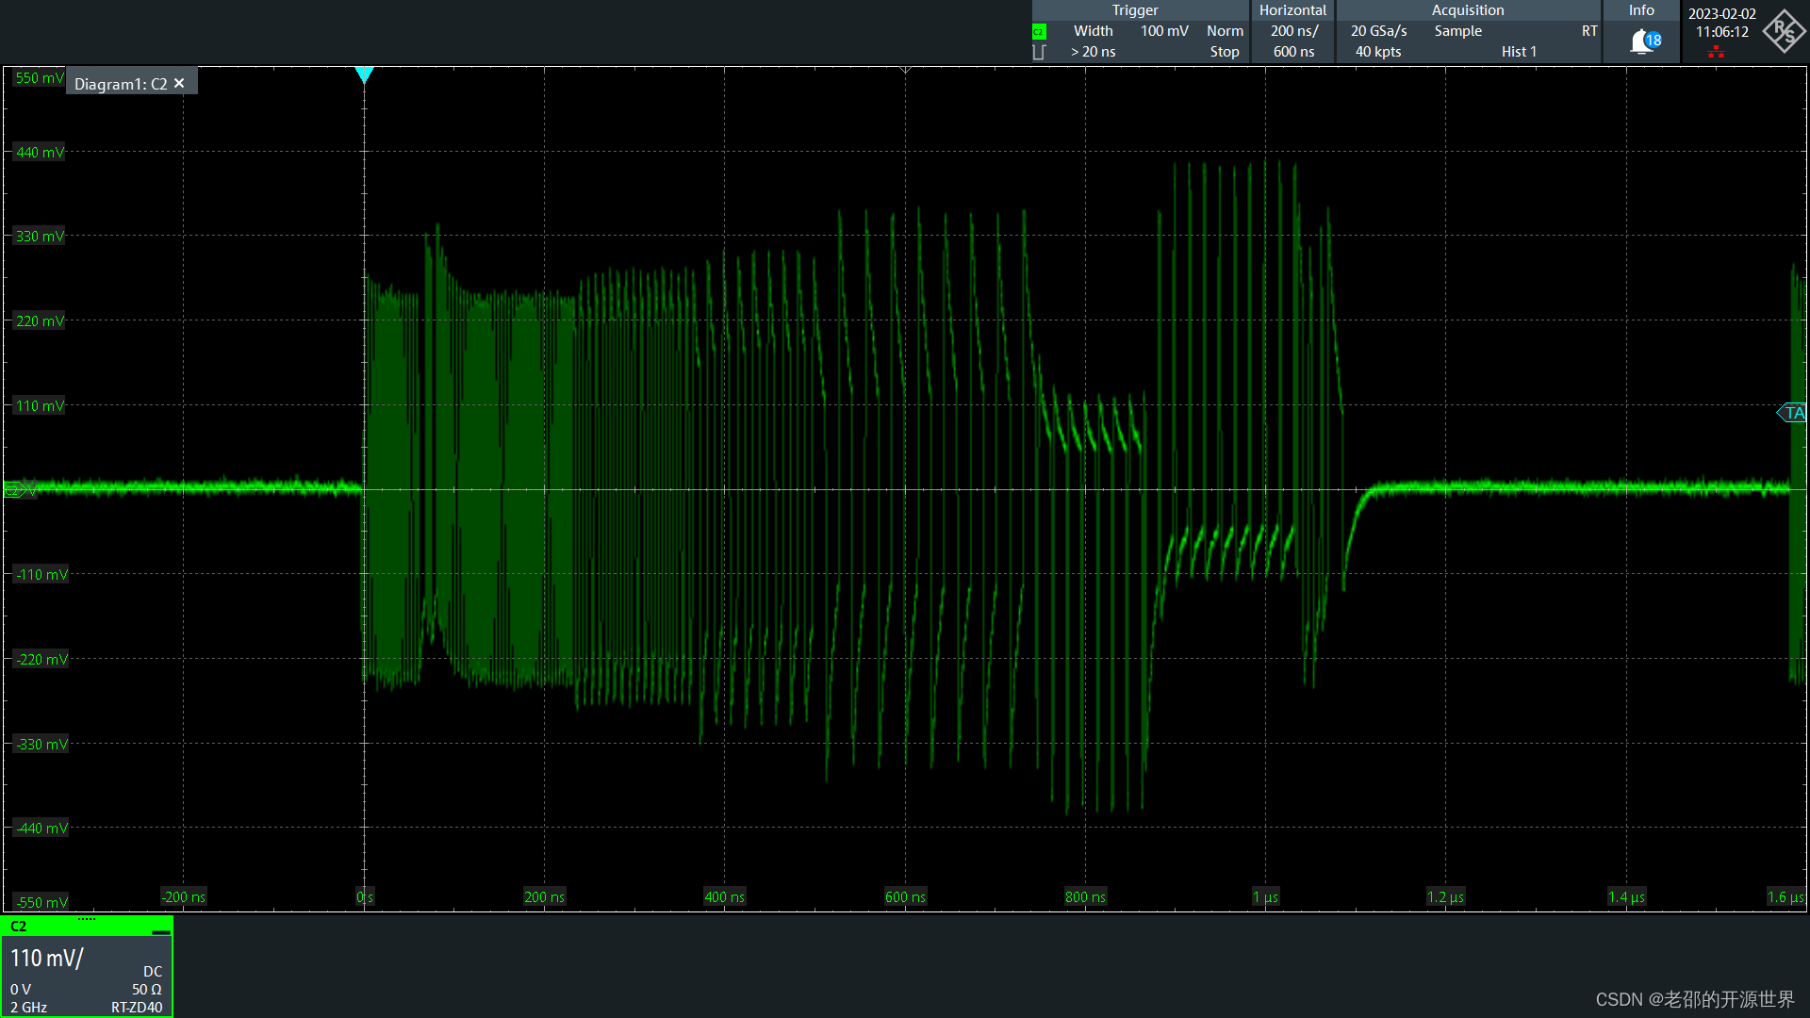Image resolution: width=1810 pixels, height=1018 pixels.
Task: Click the 50 Ω impedance setting
Action: (147, 990)
